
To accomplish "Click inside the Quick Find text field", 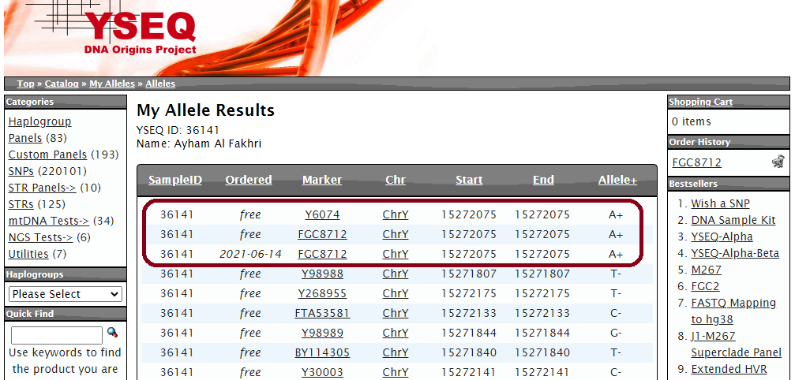I will 56,334.
